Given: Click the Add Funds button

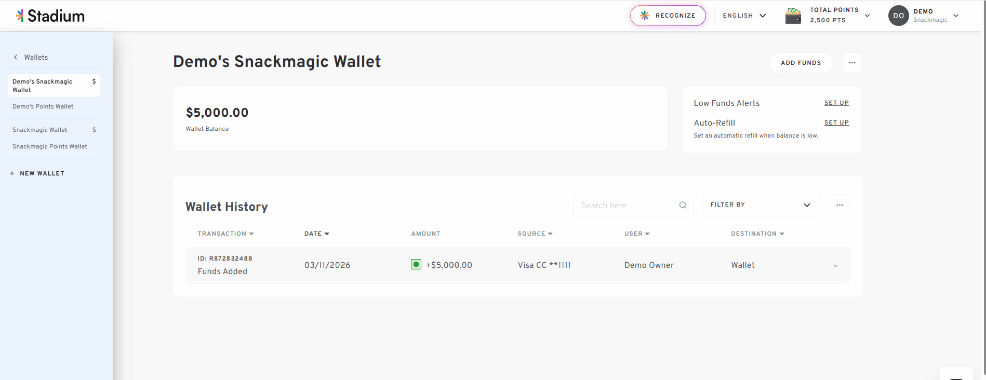Looking at the screenshot, I should point(801,63).
